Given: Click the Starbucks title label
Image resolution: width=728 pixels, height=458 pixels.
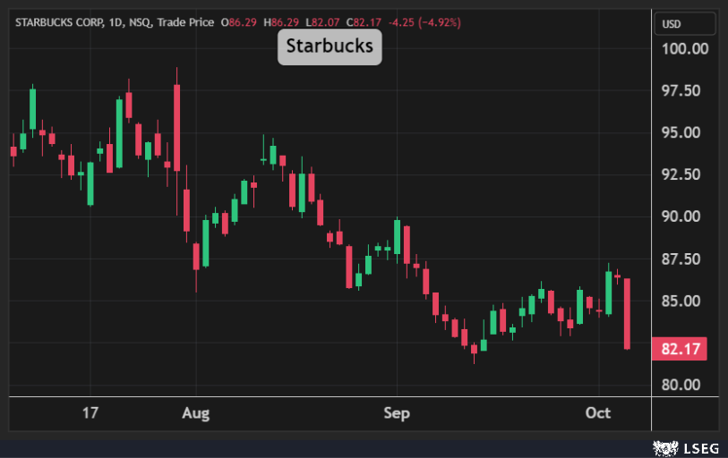Looking at the screenshot, I should tap(329, 45).
